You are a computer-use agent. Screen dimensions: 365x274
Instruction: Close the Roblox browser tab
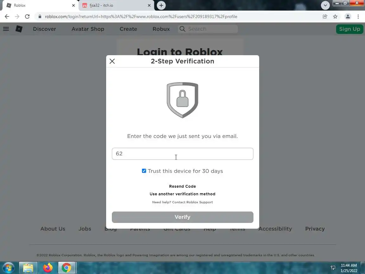coord(74,5)
